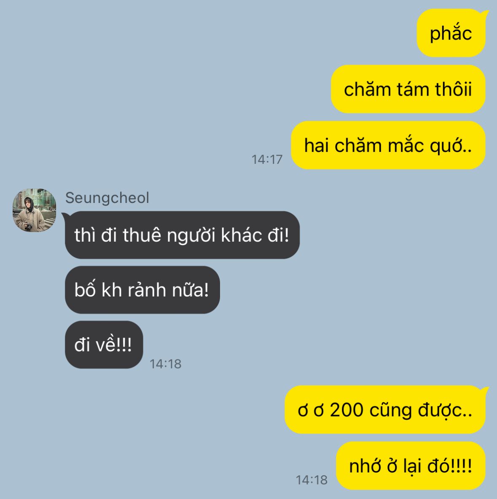This screenshot has height=499, width=497.
Task: Tap the 'thì đi thuê người khác đi!' message
Action: tap(182, 235)
